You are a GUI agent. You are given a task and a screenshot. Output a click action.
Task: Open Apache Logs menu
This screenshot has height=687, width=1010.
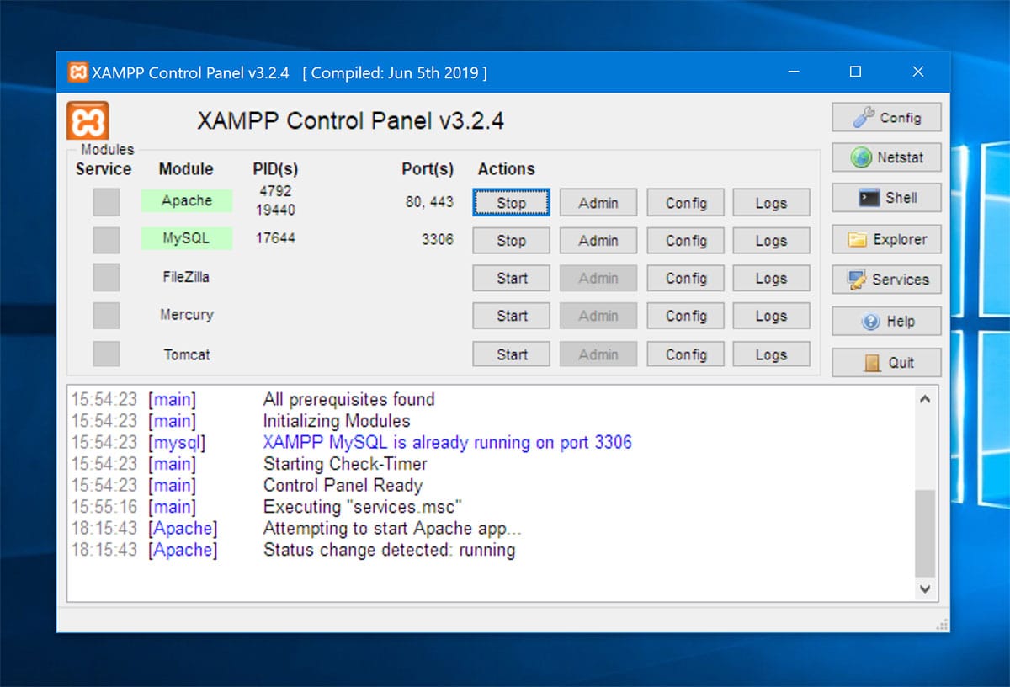pyautogui.click(x=771, y=202)
